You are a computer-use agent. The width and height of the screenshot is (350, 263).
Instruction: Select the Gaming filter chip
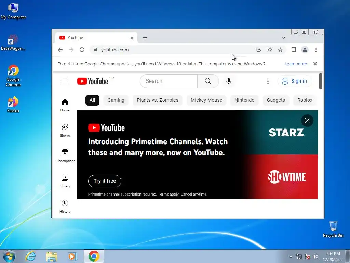116,100
